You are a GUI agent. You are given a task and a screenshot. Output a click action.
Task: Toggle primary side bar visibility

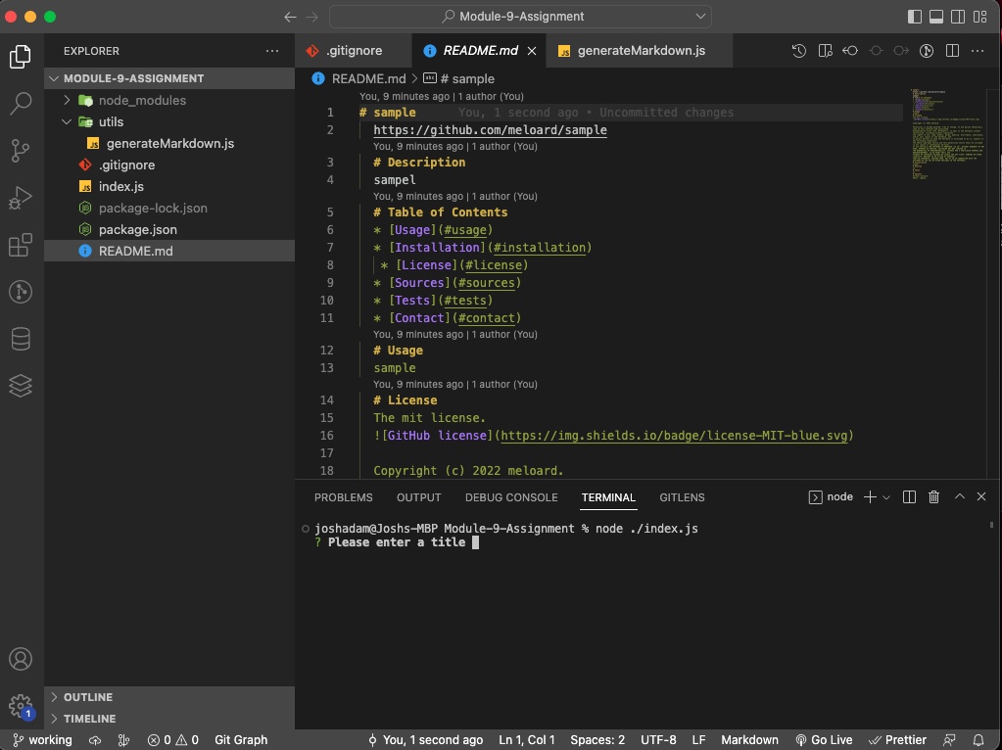[915, 17]
